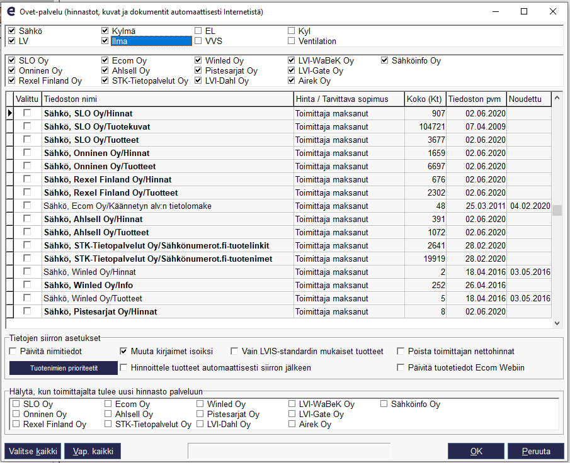This screenshot has height=463, width=570.
Task: Enable the VVS checkbox
Action: [x=198, y=41]
